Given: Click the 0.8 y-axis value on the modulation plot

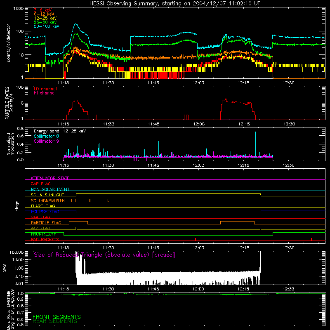Looking at the screenshot, I should pyautogui.click(x=20, y=128).
